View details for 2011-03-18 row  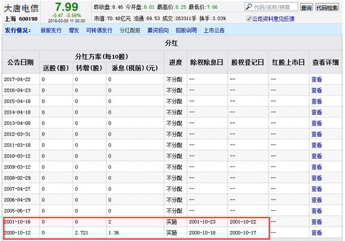317,145
